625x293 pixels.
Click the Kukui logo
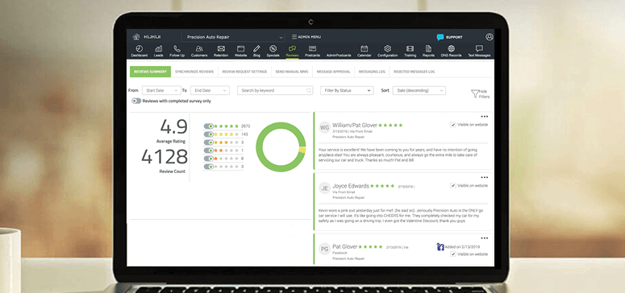(146, 37)
